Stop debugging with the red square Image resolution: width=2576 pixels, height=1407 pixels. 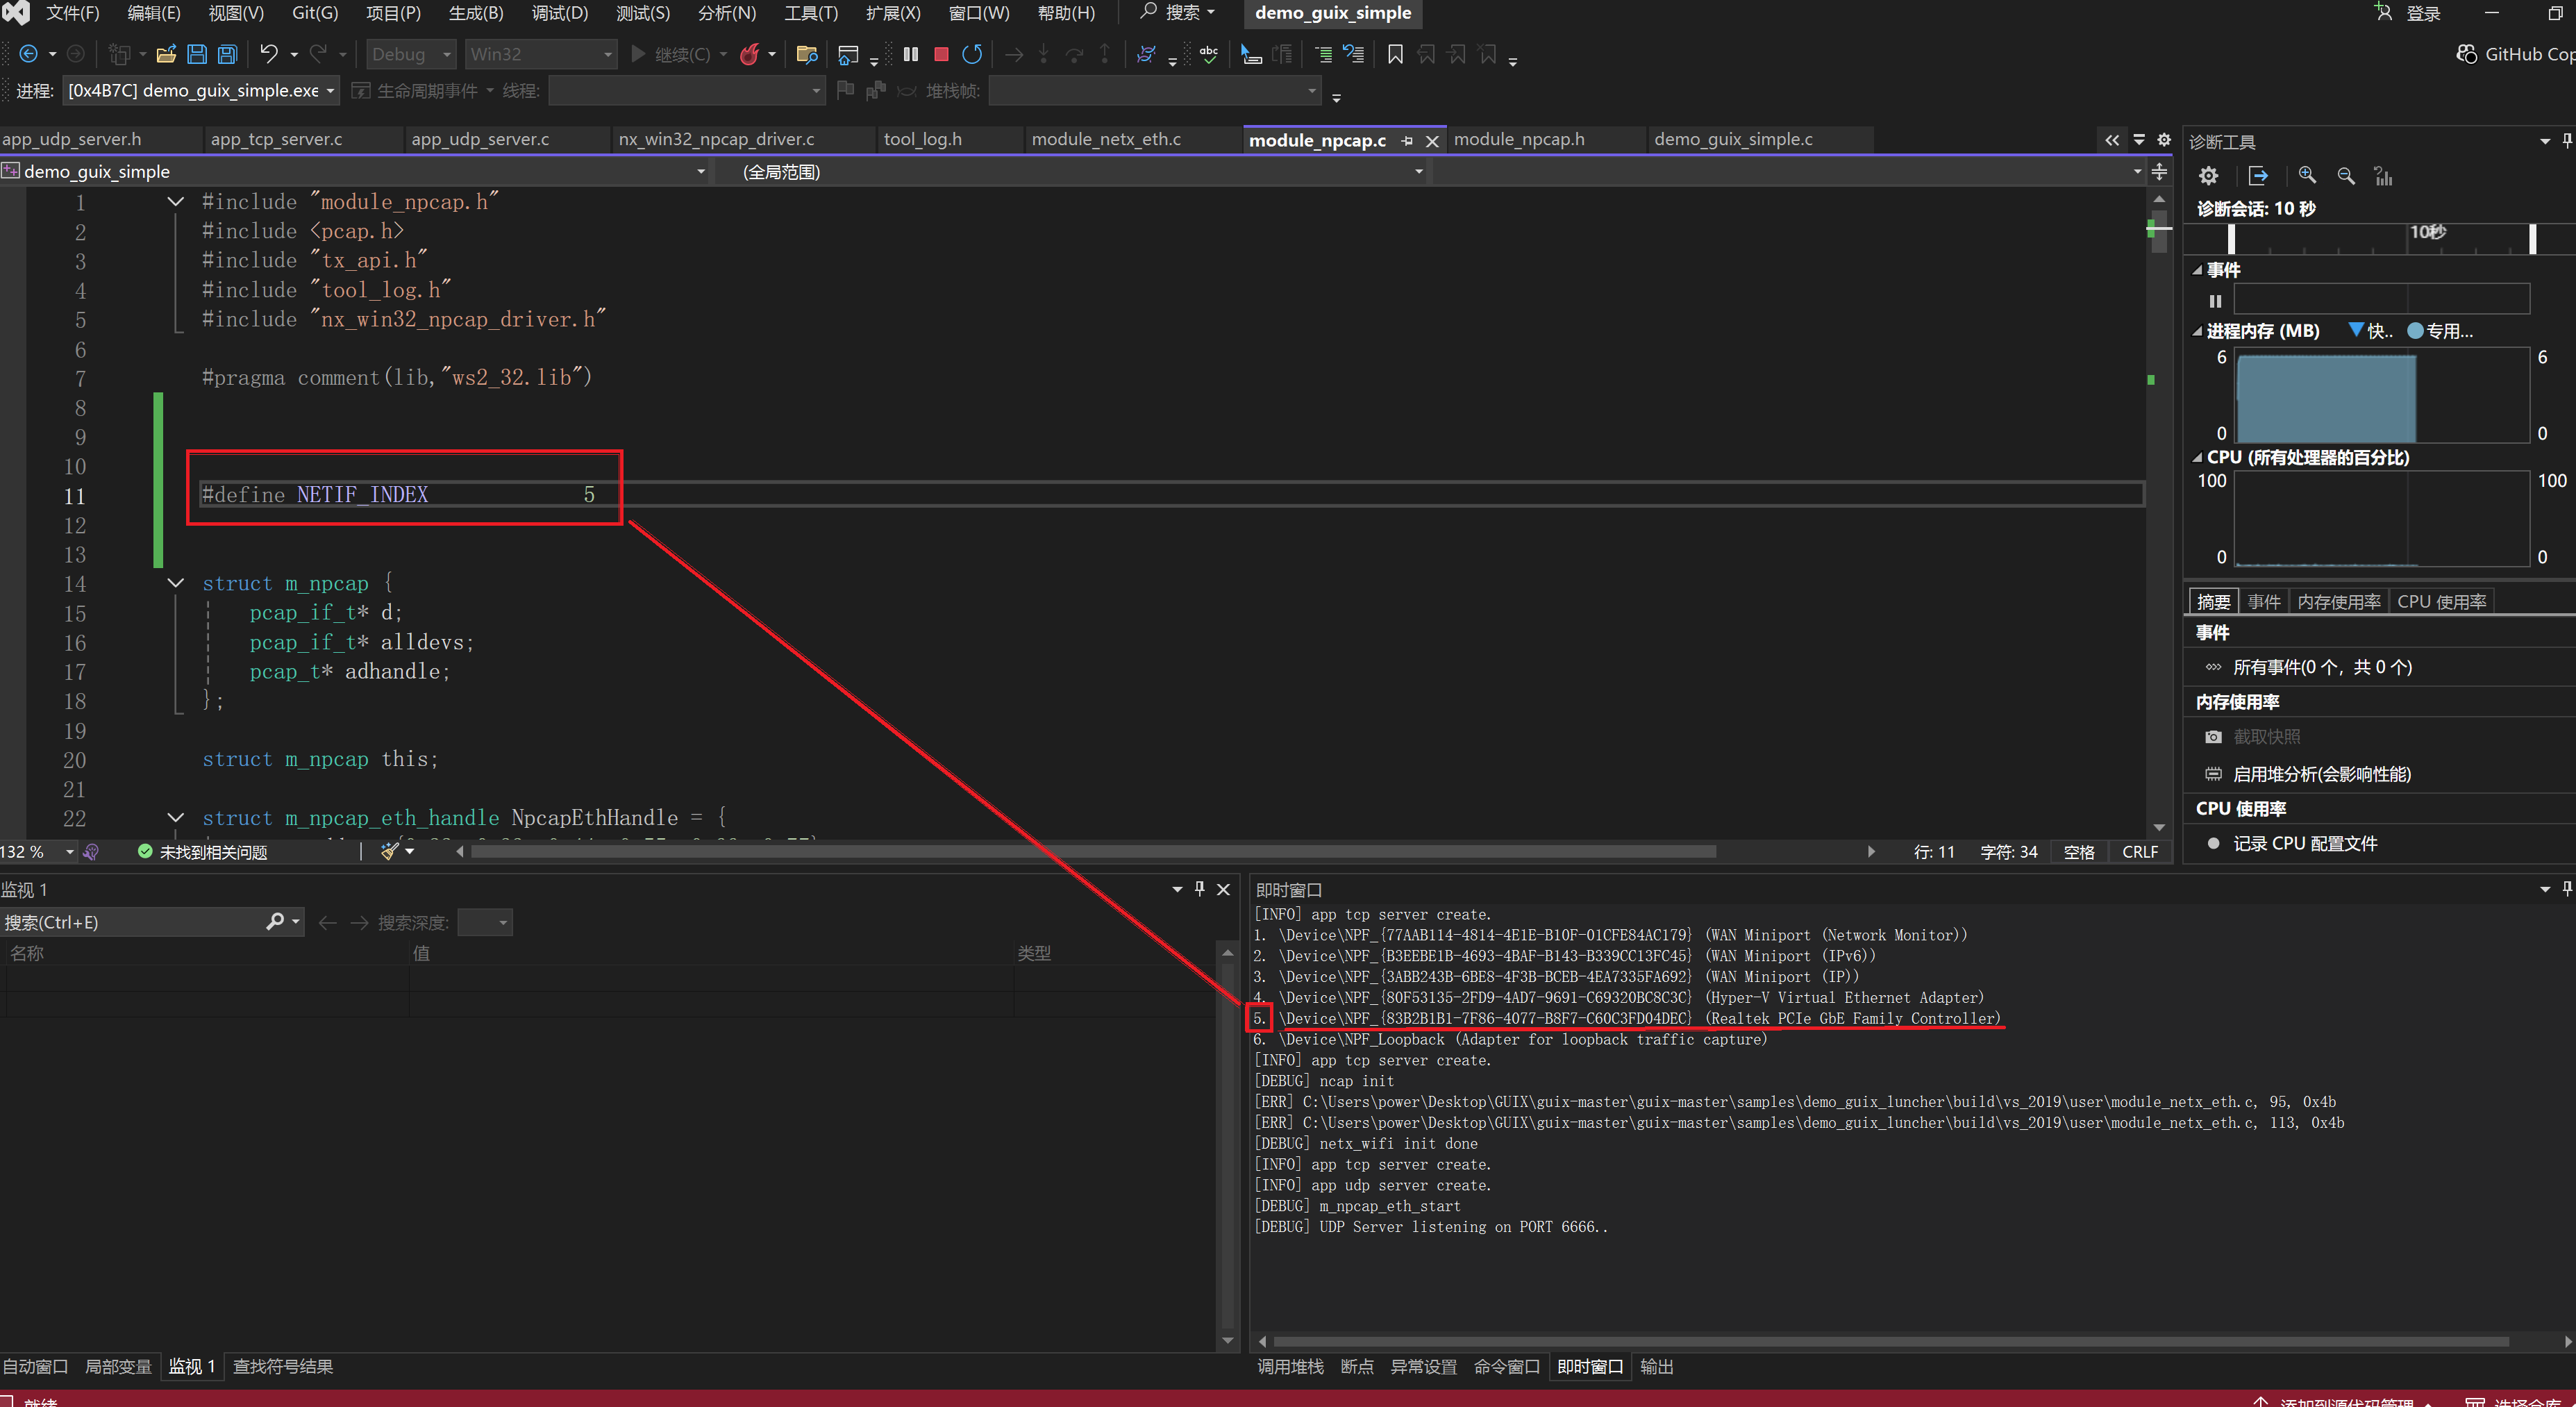coord(941,54)
